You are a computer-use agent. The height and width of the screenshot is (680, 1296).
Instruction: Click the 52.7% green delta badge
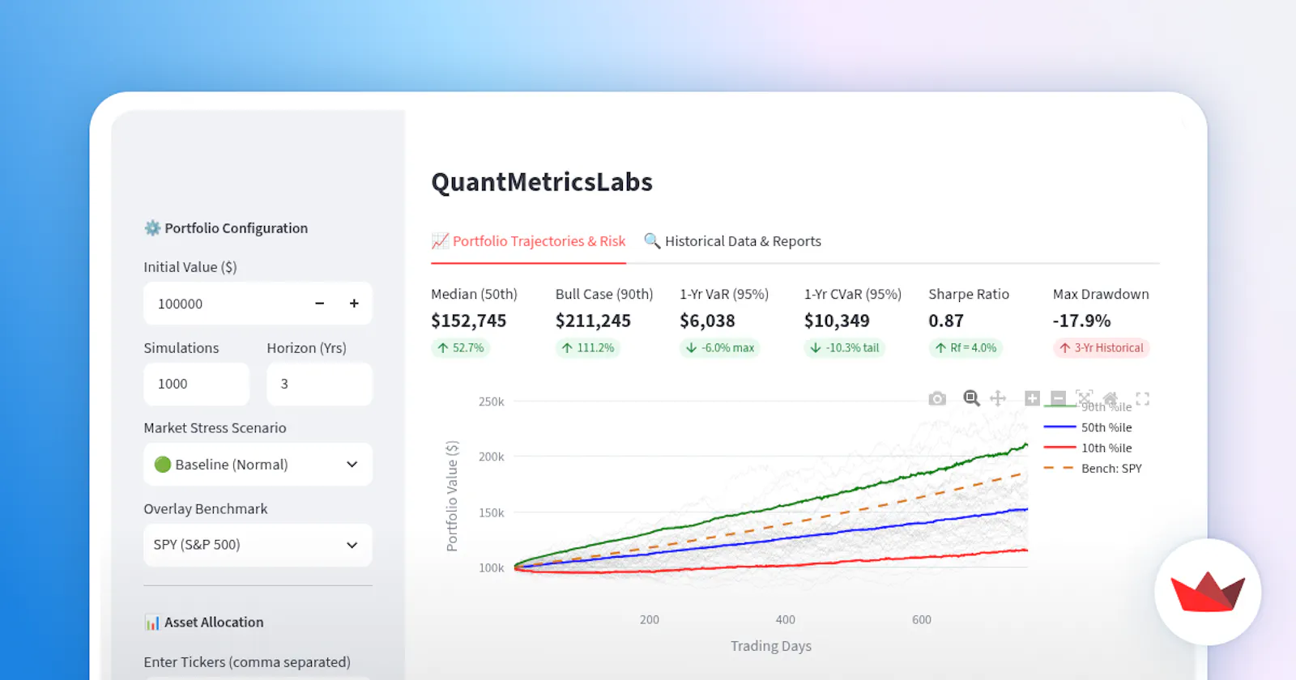coord(461,348)
